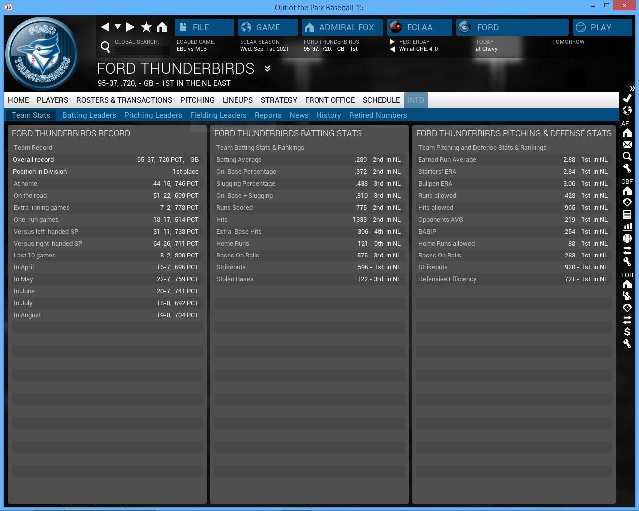Expand the right sidebar double arrow
The image size is (639, 511).
pos(632,88)
